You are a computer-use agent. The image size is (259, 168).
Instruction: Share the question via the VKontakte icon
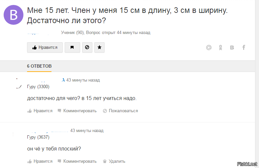coord(232,48)
